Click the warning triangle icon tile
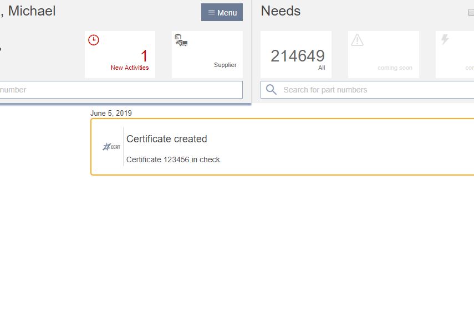The height and width of the screenshot is (309, 474). pyautogui.click(x=384, y=54)
